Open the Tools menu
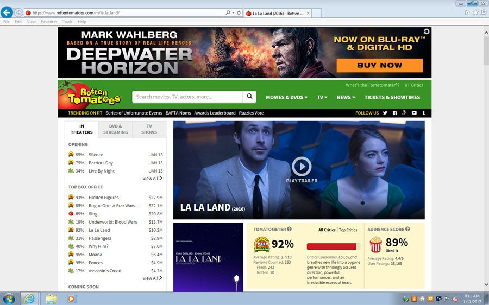The width and height of the screenshot is (489, 305). 67,22
